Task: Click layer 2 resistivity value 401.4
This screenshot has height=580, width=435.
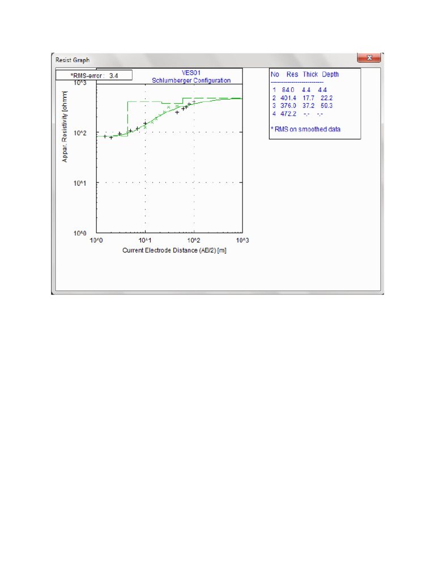Action: (288, 98)
